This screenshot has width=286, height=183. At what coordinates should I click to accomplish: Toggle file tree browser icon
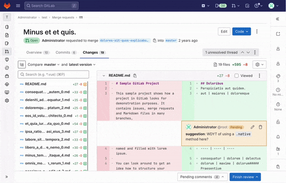22,64
